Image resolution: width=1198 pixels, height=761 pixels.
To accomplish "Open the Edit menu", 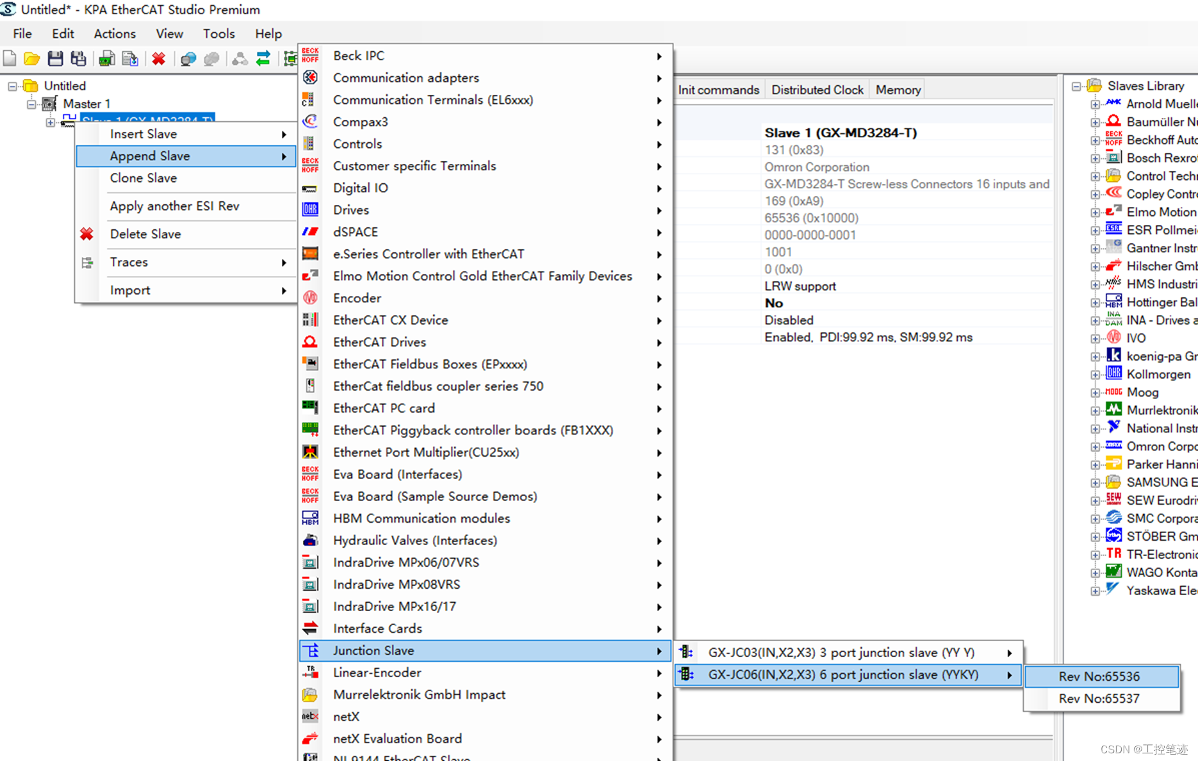I will click(x=63, y=33).
